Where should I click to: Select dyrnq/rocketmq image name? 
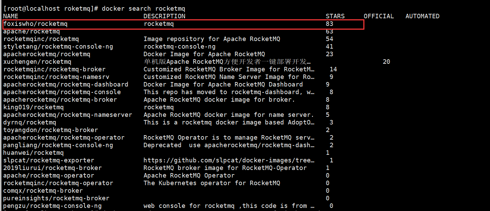pyautogui.click(x=30, y=122)
